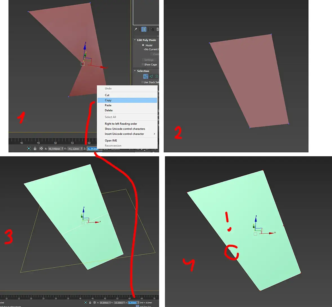Click timeline frame 50 in panel 1
Image resolution: width=332 pixels, height=307 pixels.
click(55, 143)
